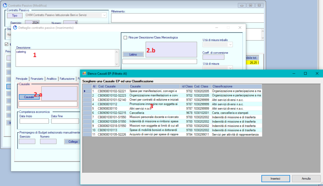This screenshot has width=323, height=186.
Task: Click the Tipo button in Contratto Passivo
Action: coord(15,15)
